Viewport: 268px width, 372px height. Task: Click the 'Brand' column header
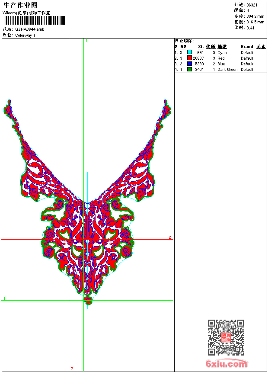[247, 47]
